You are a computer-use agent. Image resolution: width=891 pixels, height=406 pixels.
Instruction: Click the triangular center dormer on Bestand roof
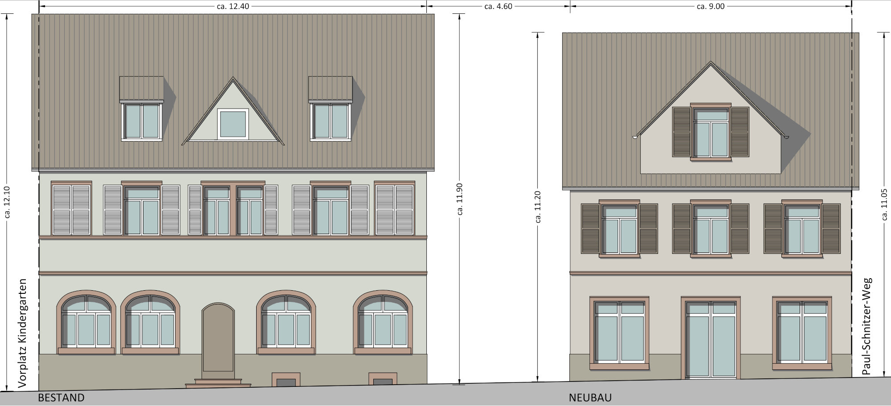[x=233, y=111]
